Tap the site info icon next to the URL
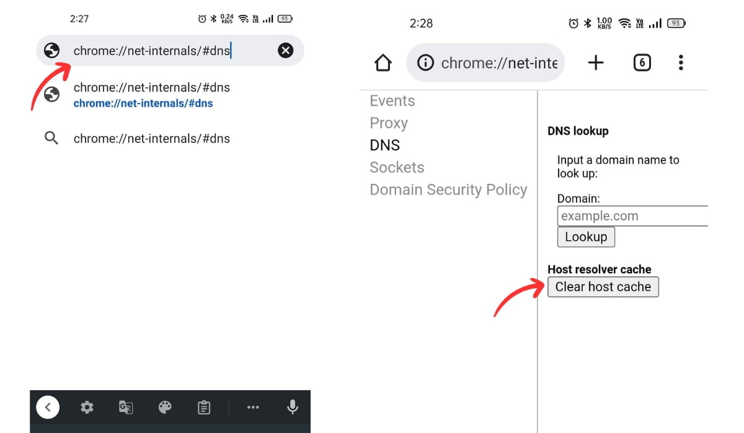Viewport: 744px width, 433px height. [426, 63]
